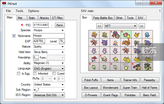The image size is (164, 104).
Task: Open the Tools menu next to File
Action: point(20,11)
